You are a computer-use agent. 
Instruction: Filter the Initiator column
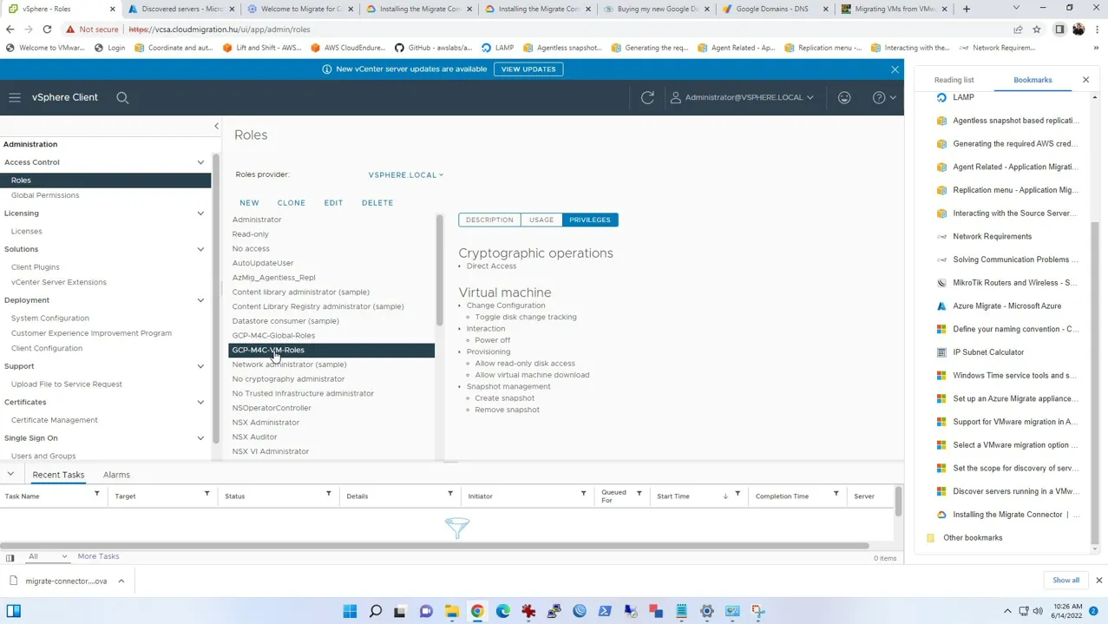[x=583, y=495]
